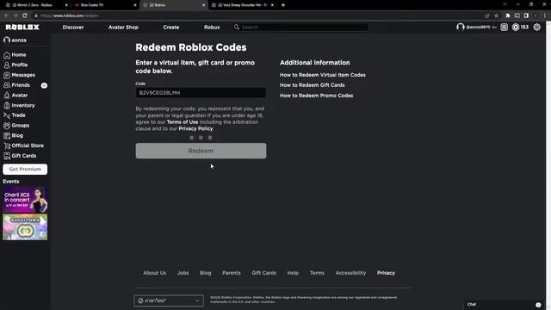
Task: Click the Redeem button
Action: coord(201,151)
